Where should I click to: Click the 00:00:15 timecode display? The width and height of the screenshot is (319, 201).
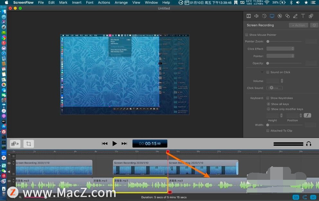click(150, 144)
